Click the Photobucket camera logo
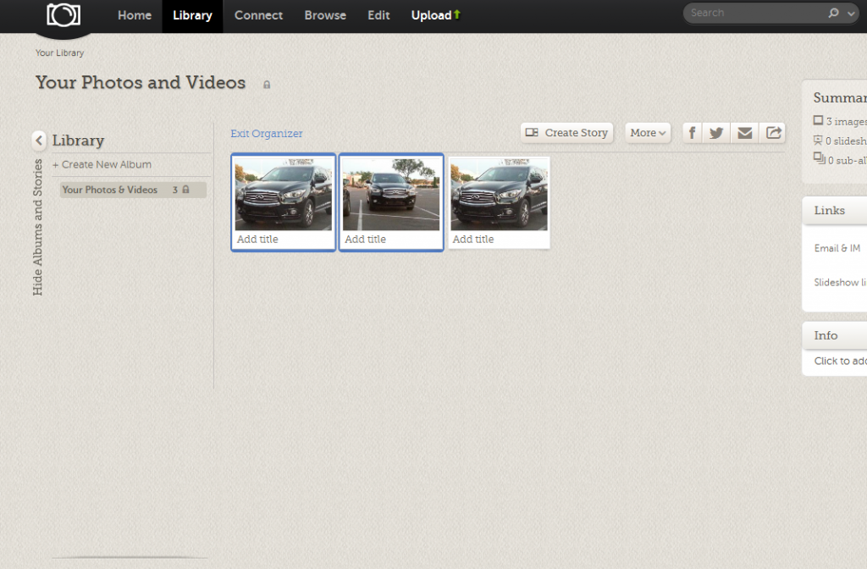The image size is (867, 569). coord(64,15)
